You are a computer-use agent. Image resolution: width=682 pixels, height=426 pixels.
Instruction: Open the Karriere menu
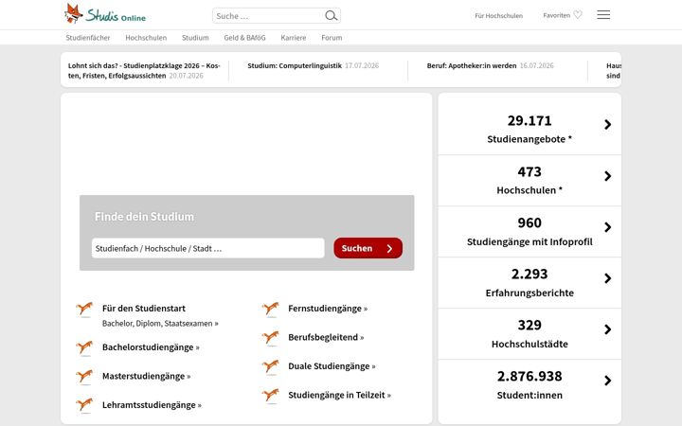pyautogui.click(x=294, y=38)
